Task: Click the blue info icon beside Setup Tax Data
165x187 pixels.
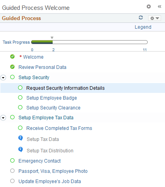Action: point(20,138)
